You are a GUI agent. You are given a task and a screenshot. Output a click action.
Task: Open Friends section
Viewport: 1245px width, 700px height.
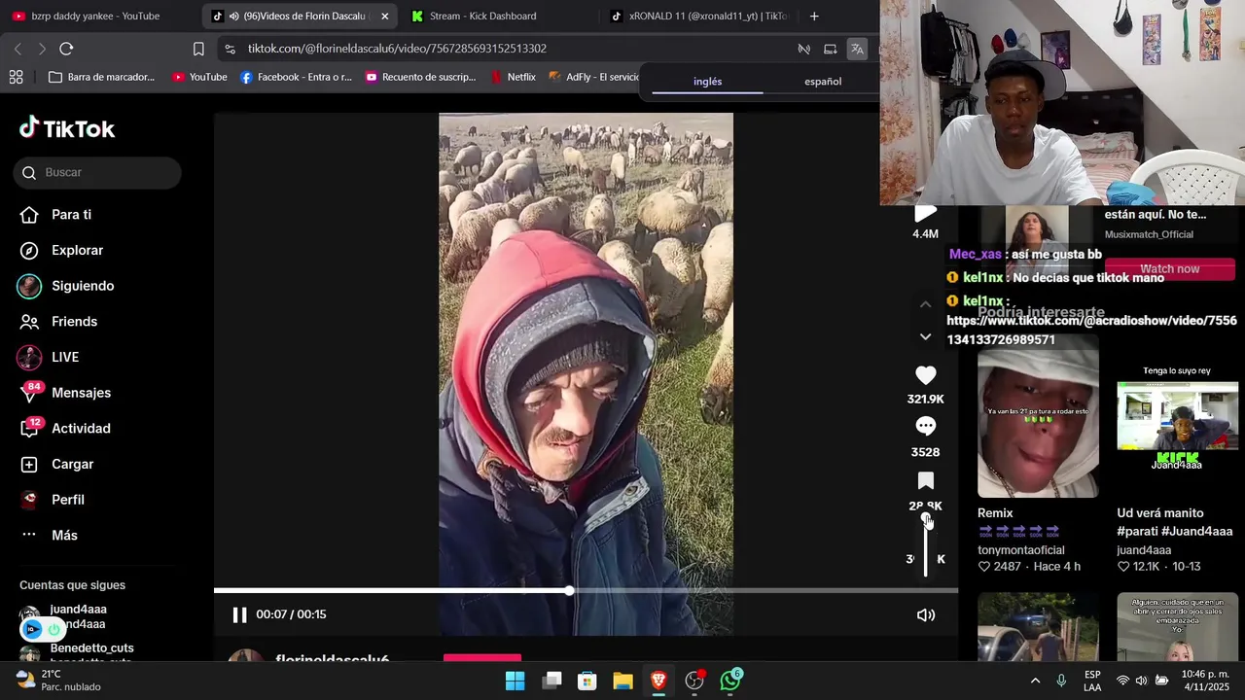(x=58, y=322)
